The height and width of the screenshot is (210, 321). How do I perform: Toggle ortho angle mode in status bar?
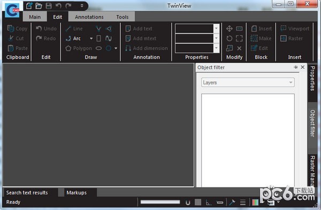click(x=208, y=203)
